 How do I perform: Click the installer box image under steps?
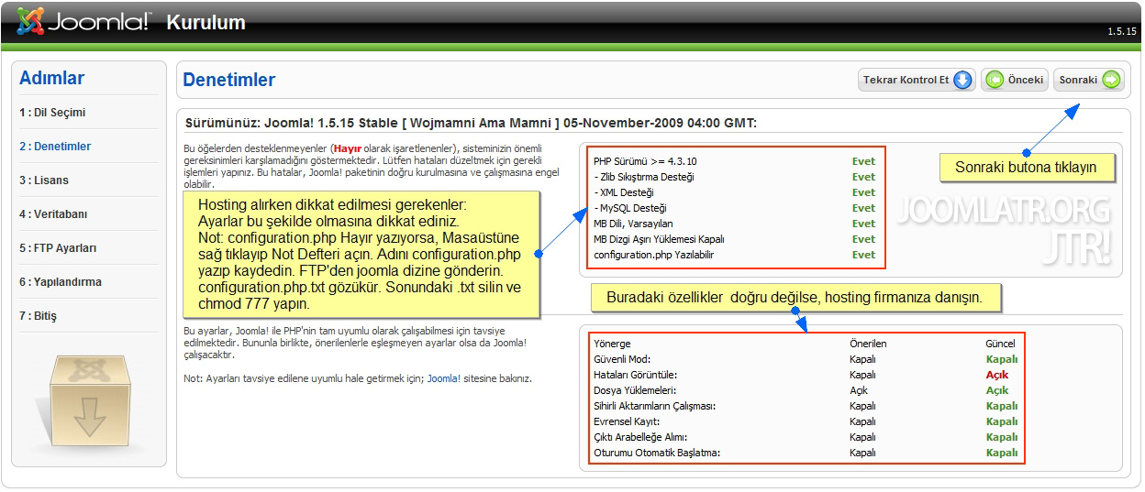tap(89, 400)
